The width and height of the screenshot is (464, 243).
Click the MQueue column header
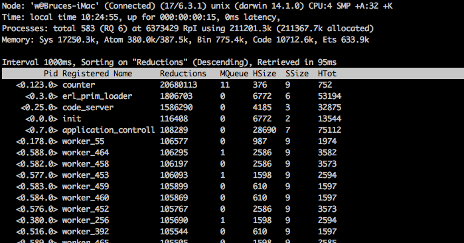click(x=234, y=74)
